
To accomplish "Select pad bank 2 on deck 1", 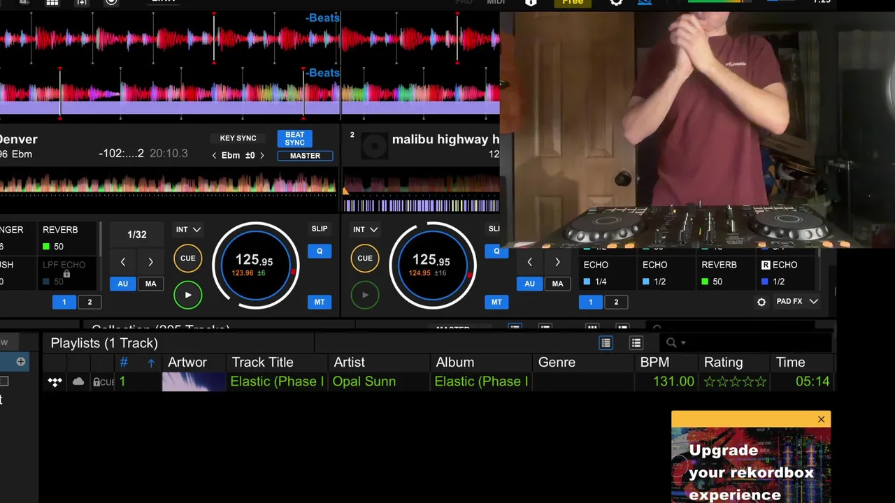I will [x=89, y=302].
